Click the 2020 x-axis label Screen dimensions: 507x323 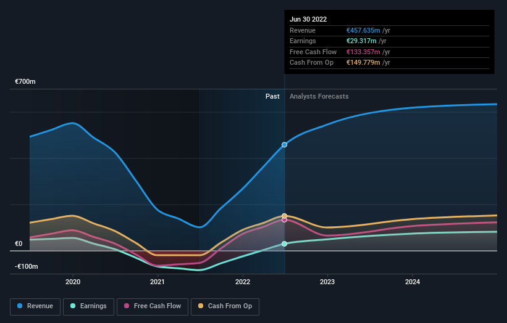tap(73, 282)
